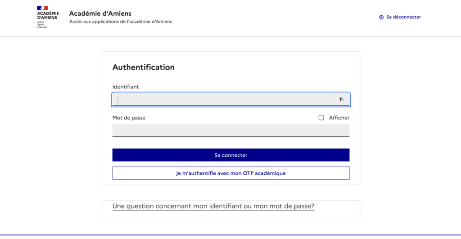Click the Liberté Égalité Fraternité motto
The width and height of the screenshot is (461, 239).
(x=42, y=25)
